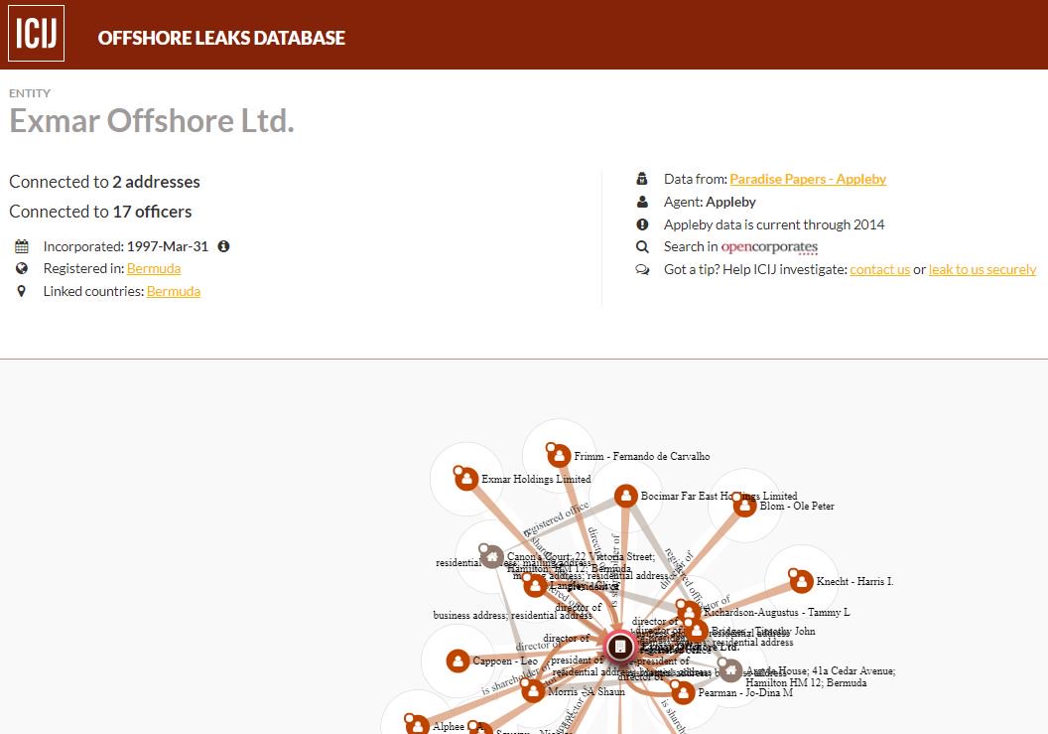Select the Exmar Holdings Limited node
Viewport: 1048px width, 734px height.
coord(466,479)
